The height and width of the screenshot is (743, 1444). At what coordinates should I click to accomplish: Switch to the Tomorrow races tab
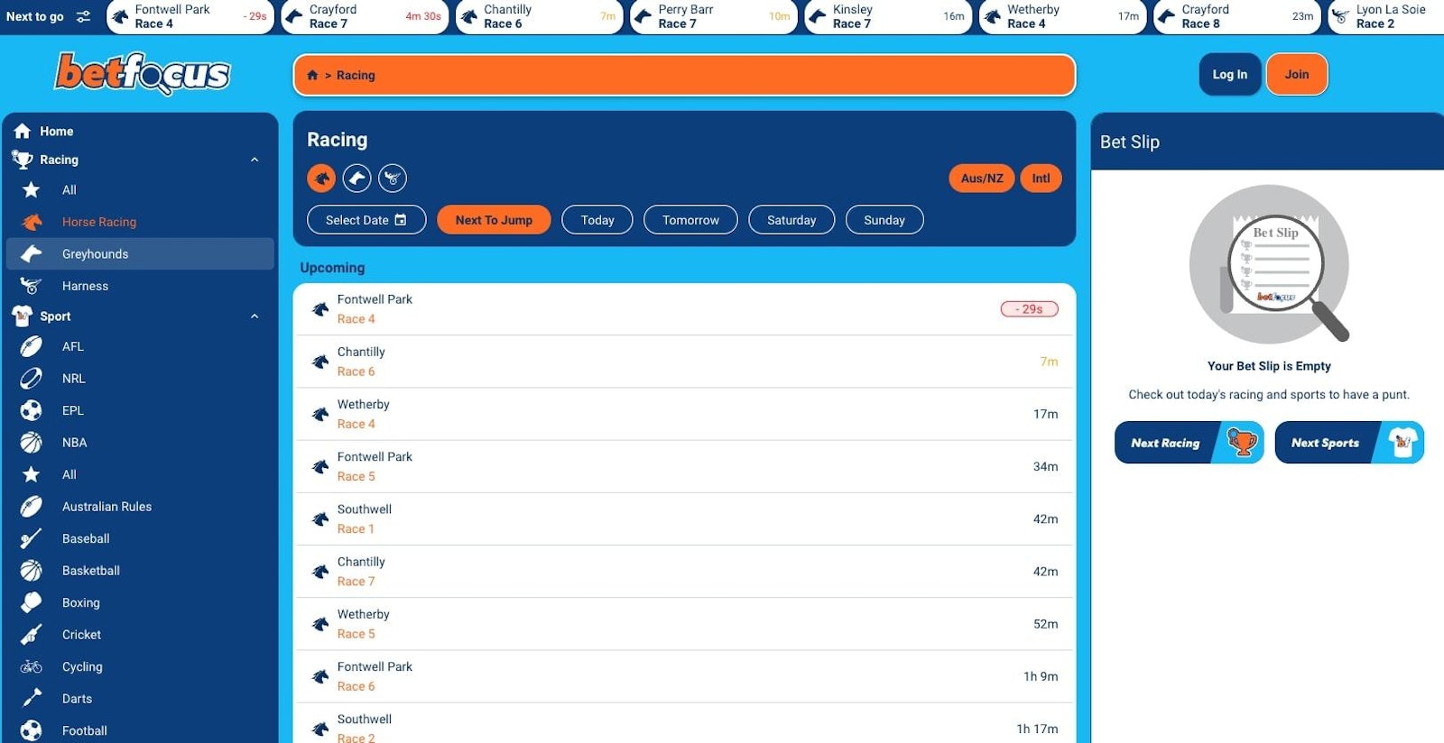pyautogui.click(x=690, y=220)
